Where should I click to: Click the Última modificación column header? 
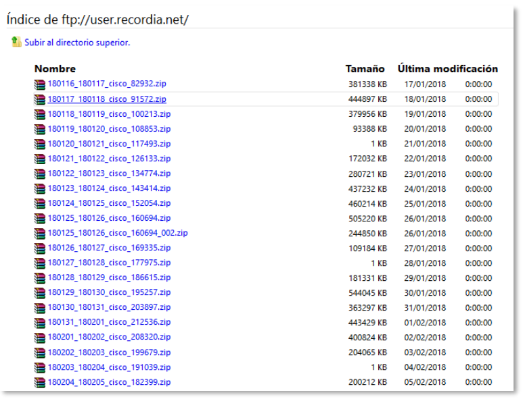click(448, 69)
